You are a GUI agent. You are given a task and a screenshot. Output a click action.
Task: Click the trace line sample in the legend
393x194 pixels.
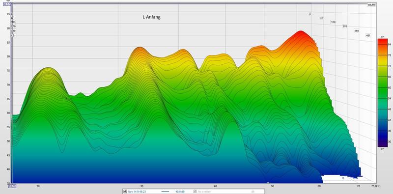point(165,192)
